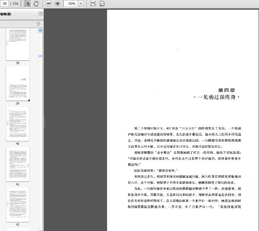Image resolution: width=259 pixels, height=231 pixels.
Task: Click the chapter heading 第四章
Action: 227,90
